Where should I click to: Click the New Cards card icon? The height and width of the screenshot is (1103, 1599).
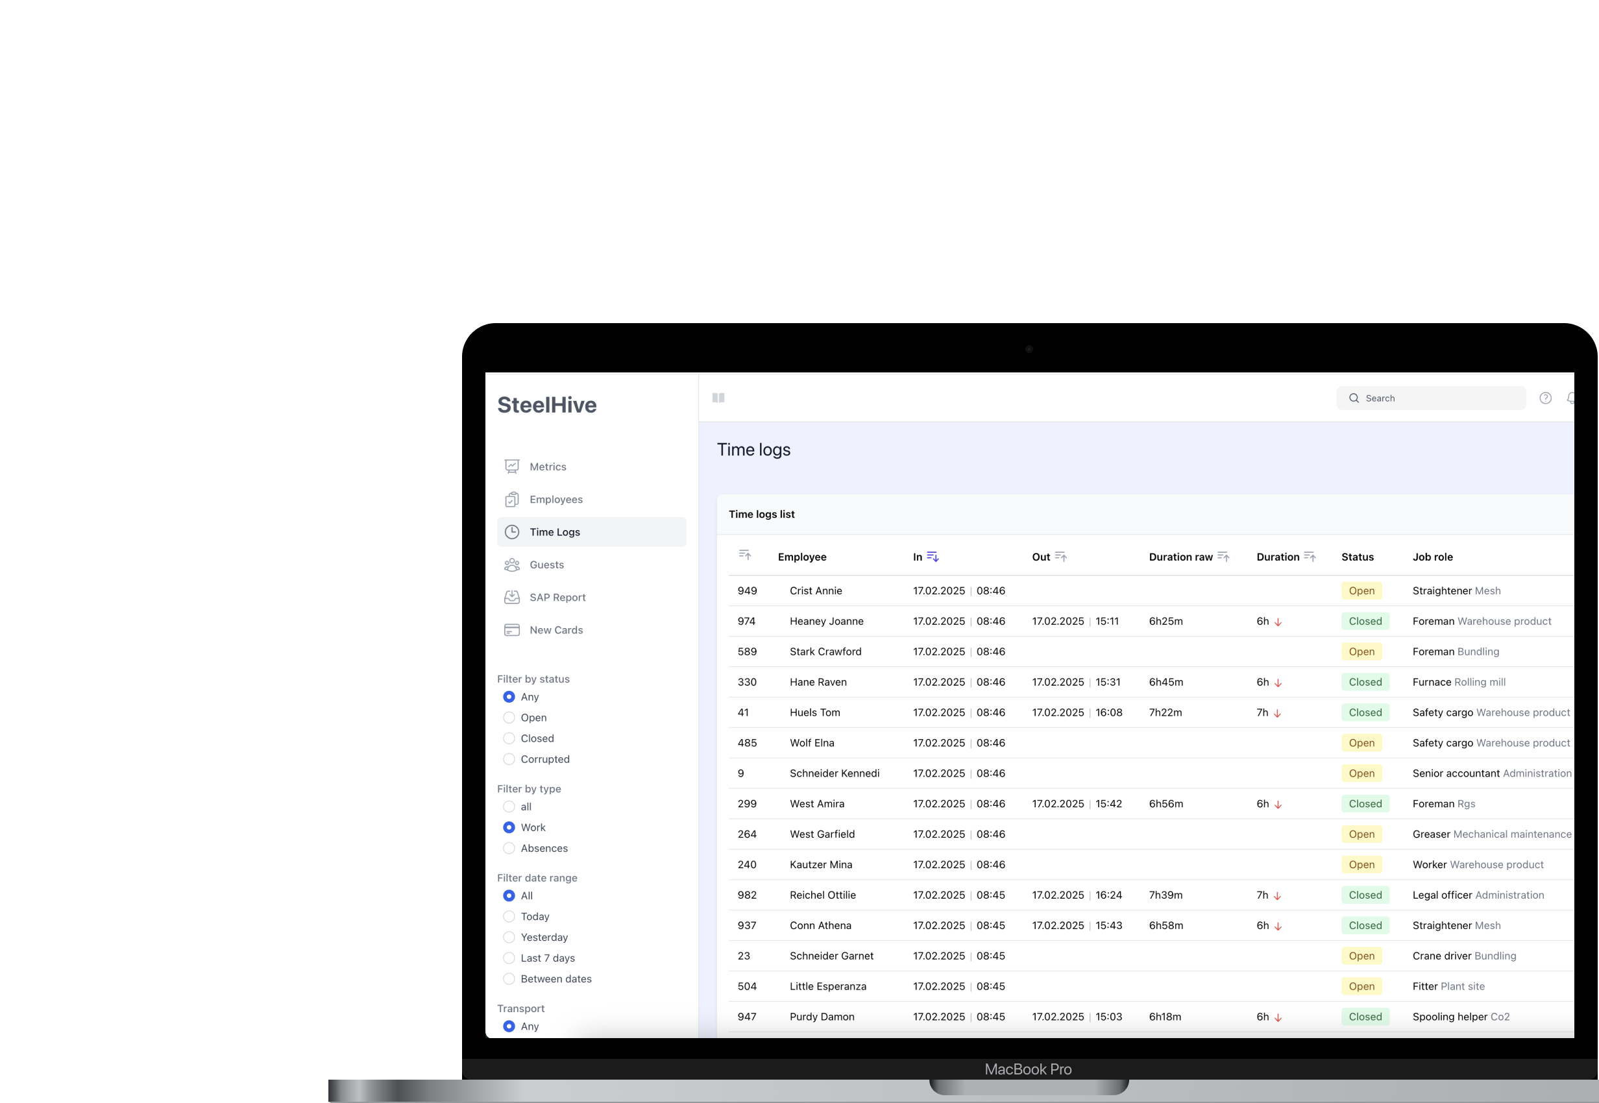(x=511, y=629)
